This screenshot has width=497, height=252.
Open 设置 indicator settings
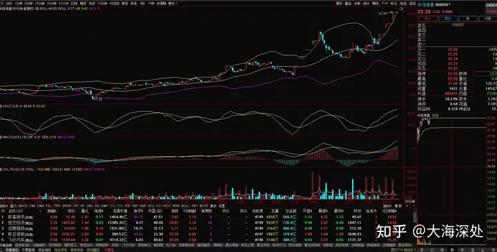tap(222, 205)
